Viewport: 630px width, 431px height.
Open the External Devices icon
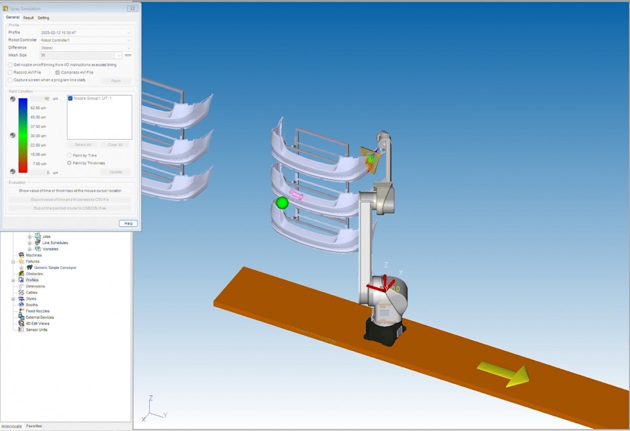(x=22, y=318)
